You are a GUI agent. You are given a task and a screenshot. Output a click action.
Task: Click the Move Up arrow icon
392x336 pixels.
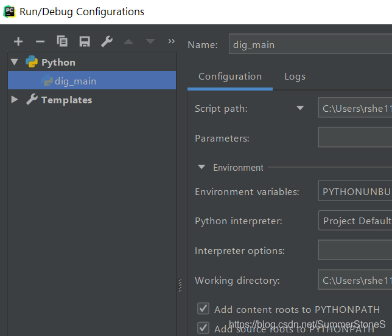pyautogui.click(x=128, y=41)
